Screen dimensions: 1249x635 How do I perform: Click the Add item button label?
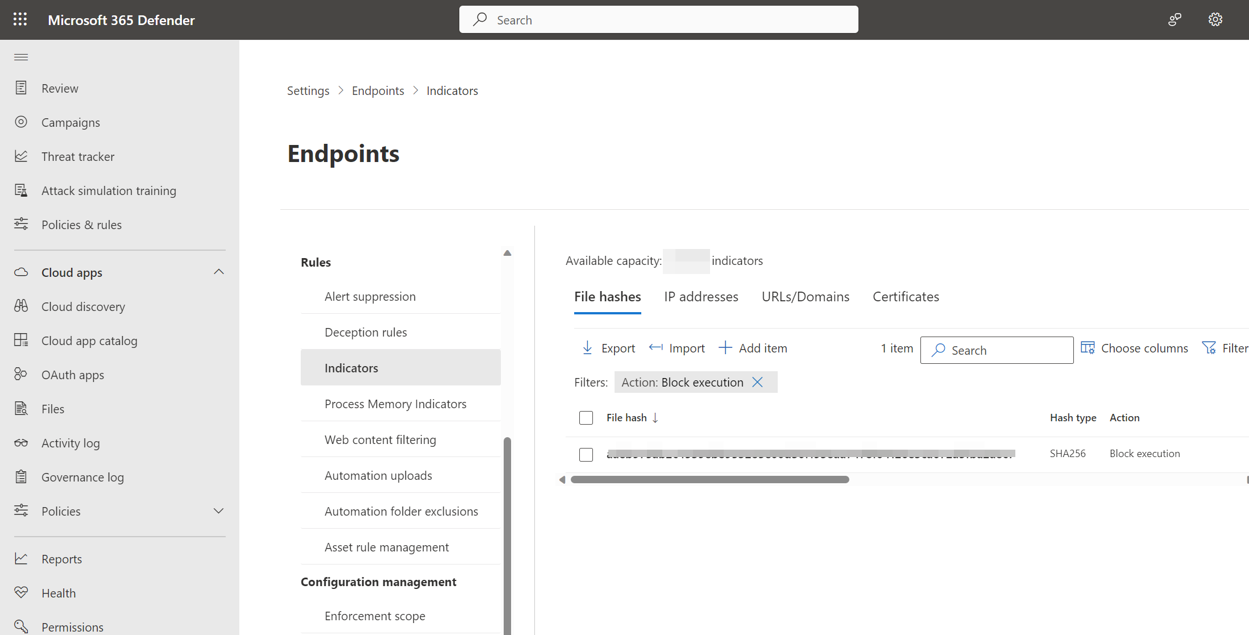(763, 348)
